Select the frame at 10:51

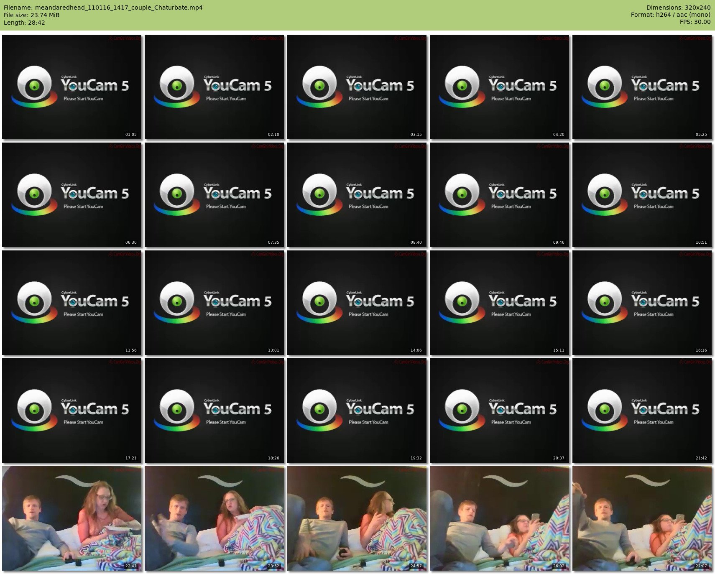pos(642,195)
